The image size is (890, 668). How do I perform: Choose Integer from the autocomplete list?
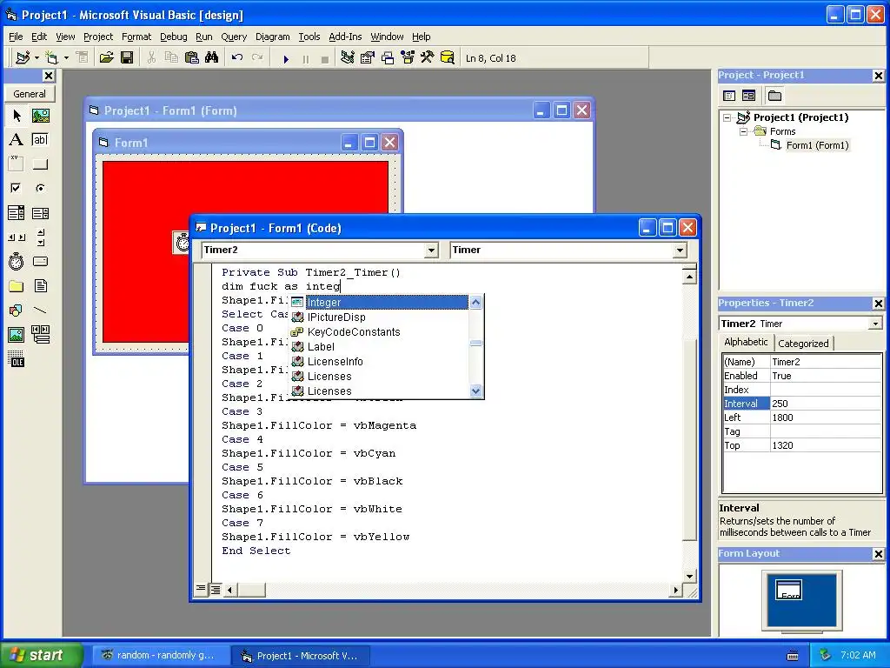tap(379, 302)
